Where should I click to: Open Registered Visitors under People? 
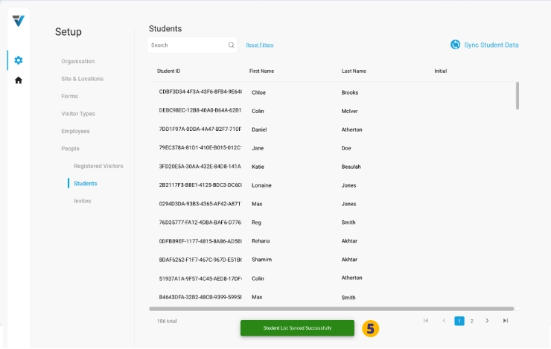click(98, 166)
